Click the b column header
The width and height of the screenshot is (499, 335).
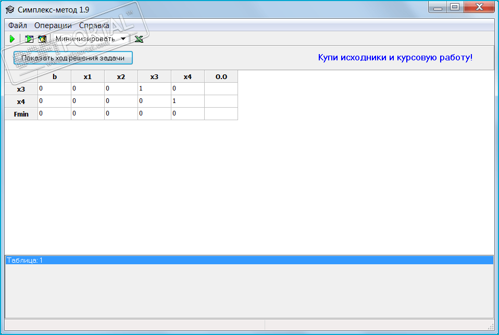tap(54, 76)
